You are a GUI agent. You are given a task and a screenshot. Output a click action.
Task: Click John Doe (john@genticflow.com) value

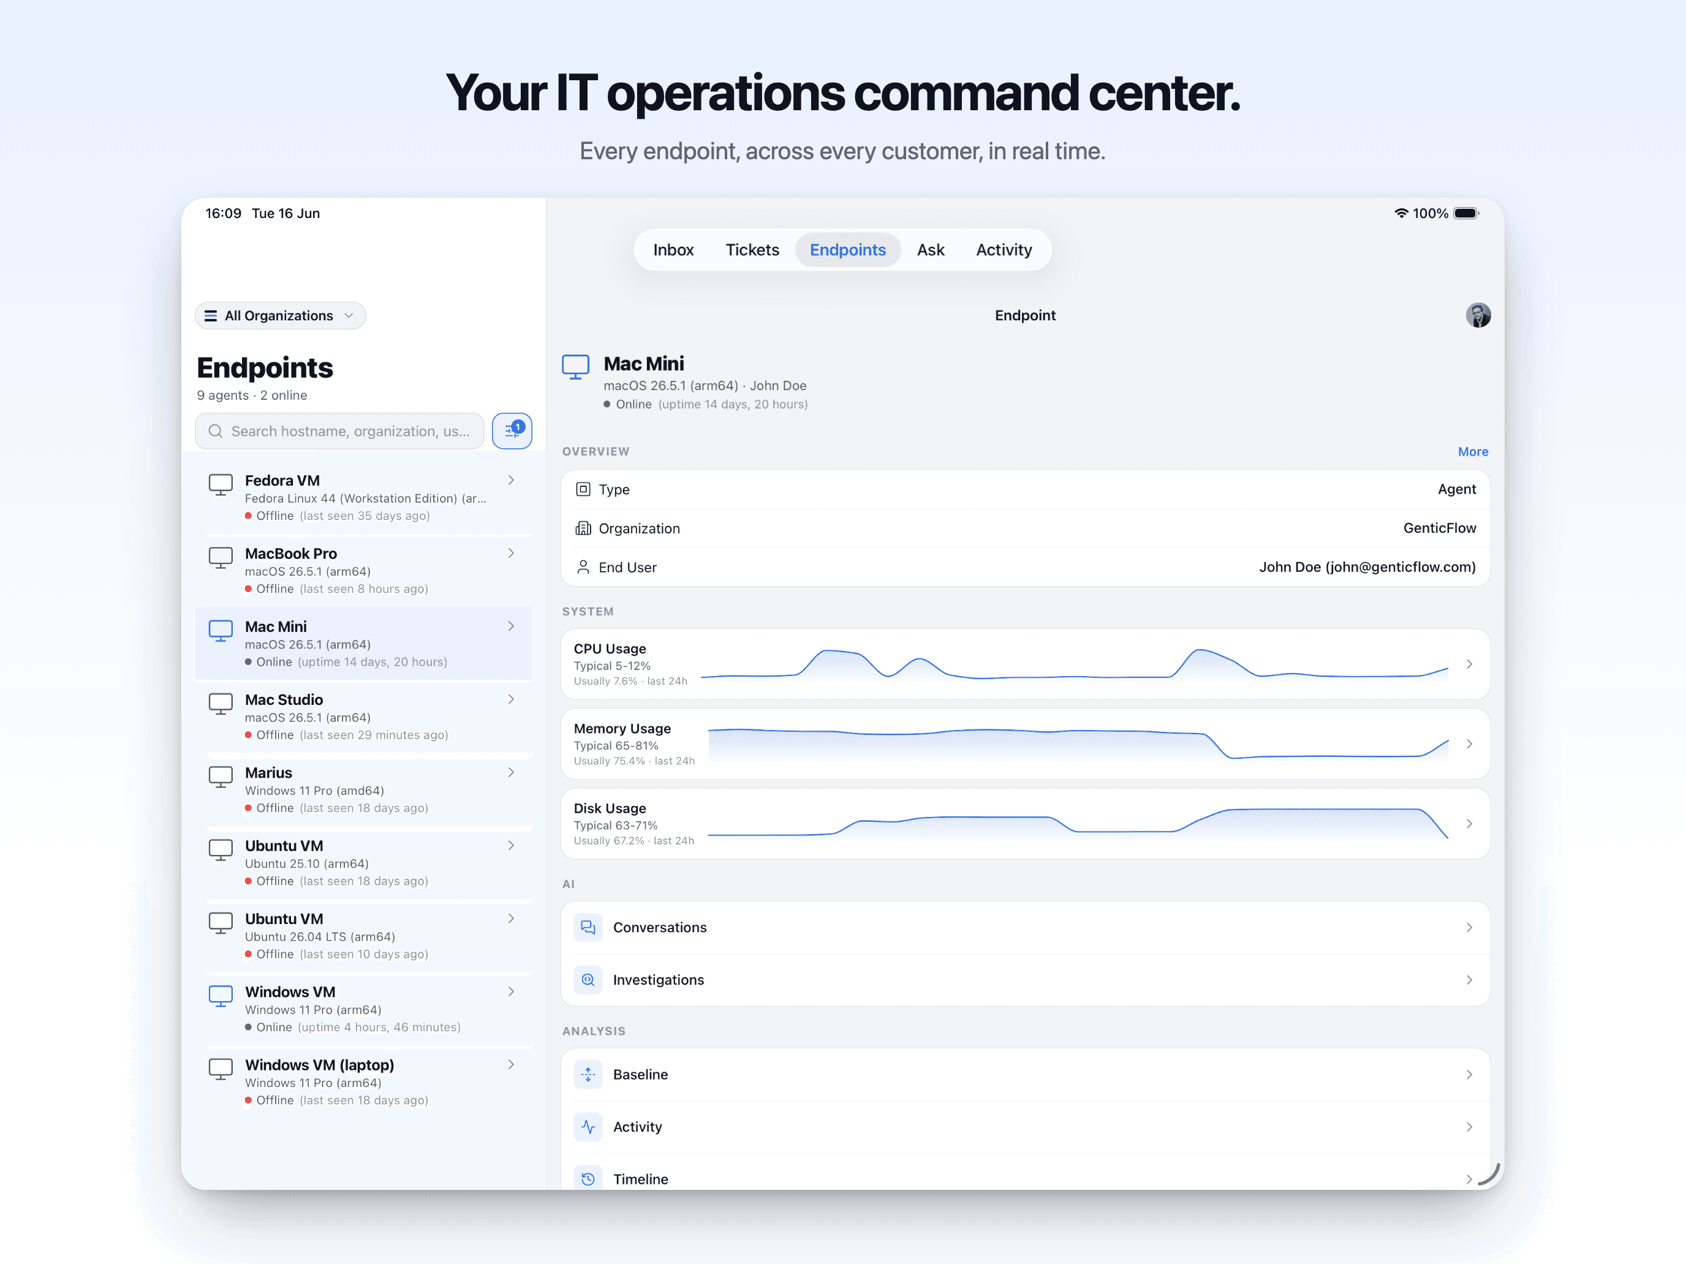coord(1367,567)
